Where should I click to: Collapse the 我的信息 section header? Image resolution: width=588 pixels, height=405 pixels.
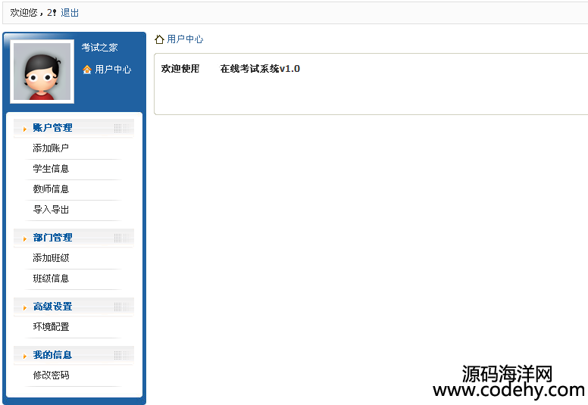tap(73, 355)
